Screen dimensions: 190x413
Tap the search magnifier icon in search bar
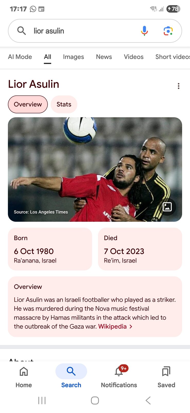pyautogui.click(x=22, y=31)
